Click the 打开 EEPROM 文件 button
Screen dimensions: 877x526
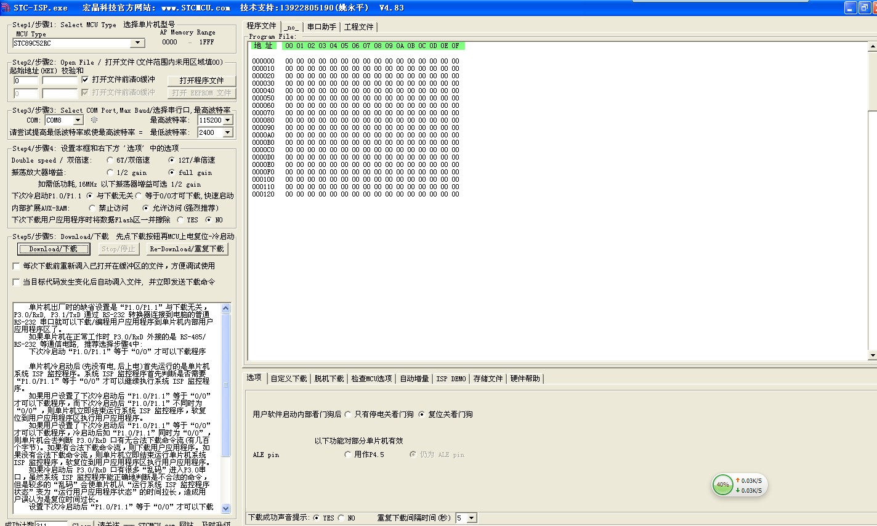click(x=201, y=93)
